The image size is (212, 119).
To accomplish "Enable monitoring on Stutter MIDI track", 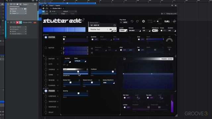I will pos(21,22).
